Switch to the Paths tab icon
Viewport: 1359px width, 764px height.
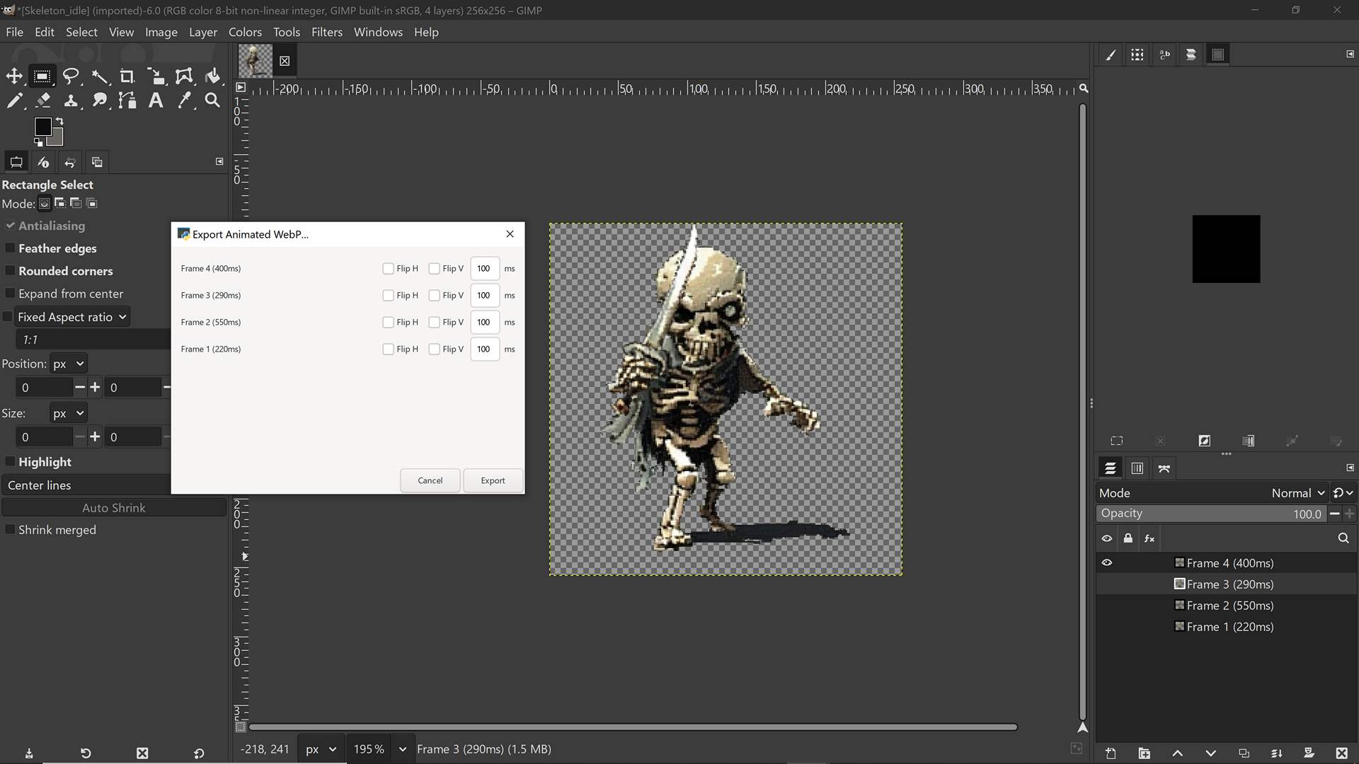coord(1164,468)
